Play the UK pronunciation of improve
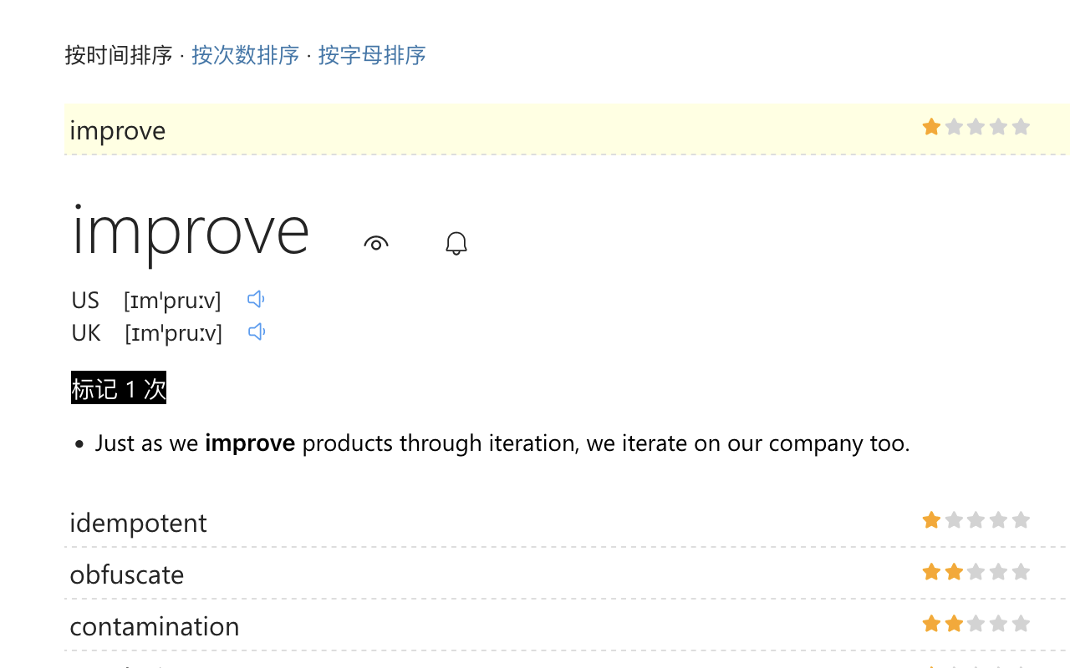 257,331
